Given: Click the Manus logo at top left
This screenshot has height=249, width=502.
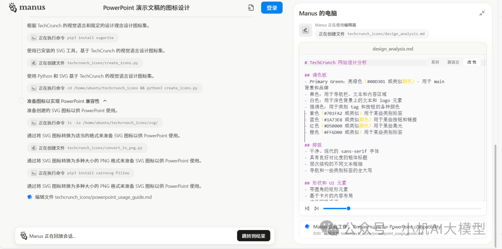Looking at the screenshot, I should (x=27, y=7).
